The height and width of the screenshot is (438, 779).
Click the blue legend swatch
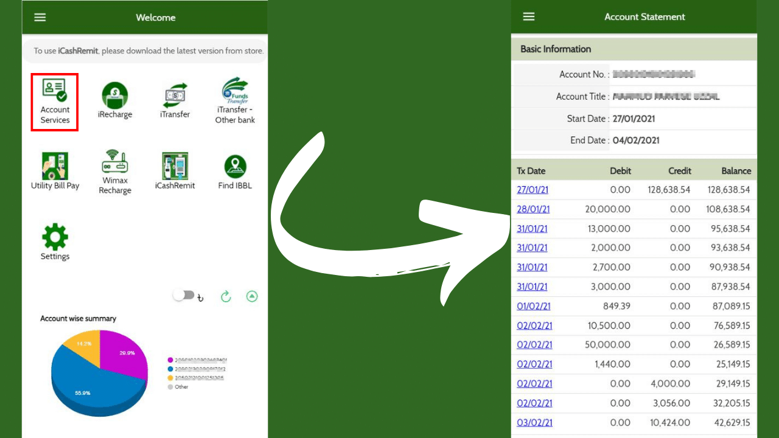(170, 369)
